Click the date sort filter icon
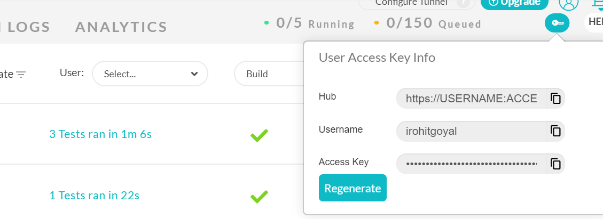Viewport: 603px width, 219px height. (21, 75)
